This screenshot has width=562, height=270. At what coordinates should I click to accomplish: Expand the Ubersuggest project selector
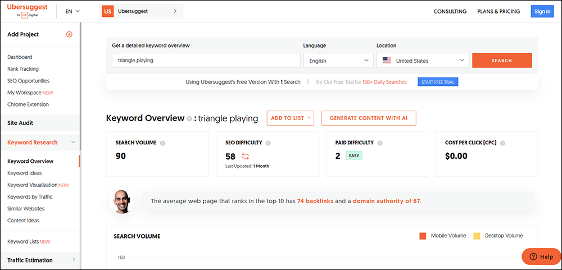click(x=142, y=11)
